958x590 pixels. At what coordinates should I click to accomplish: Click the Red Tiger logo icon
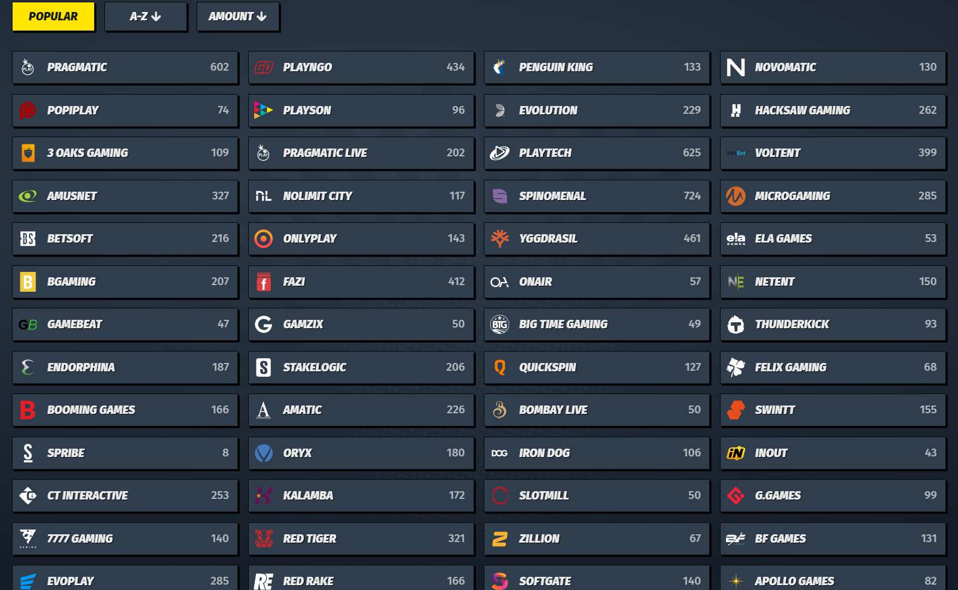pos(264,538)
